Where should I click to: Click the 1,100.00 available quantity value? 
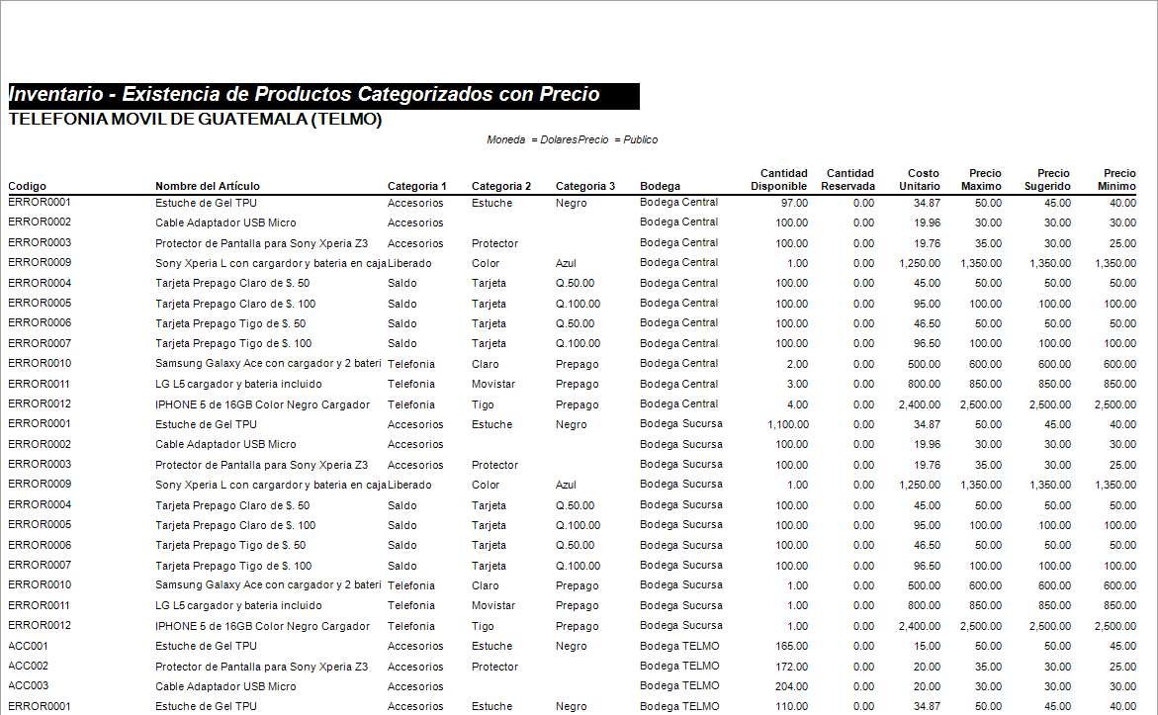pyautogui.click(x=785, y=424)
